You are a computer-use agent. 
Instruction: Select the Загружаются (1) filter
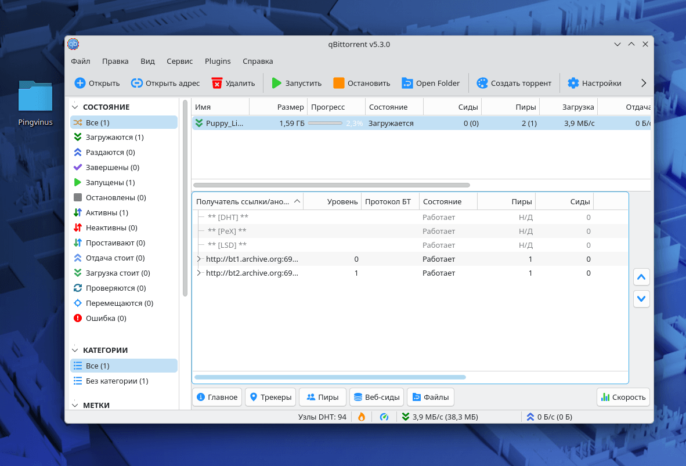click(124, 138)
